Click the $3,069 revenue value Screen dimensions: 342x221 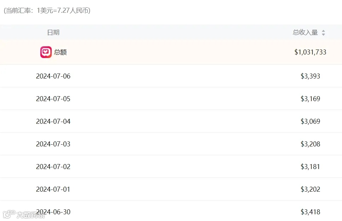(x=310, y=121)
